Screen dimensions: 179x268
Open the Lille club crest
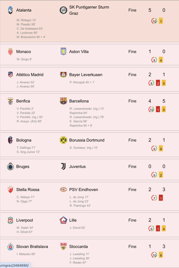click(63, 220)
